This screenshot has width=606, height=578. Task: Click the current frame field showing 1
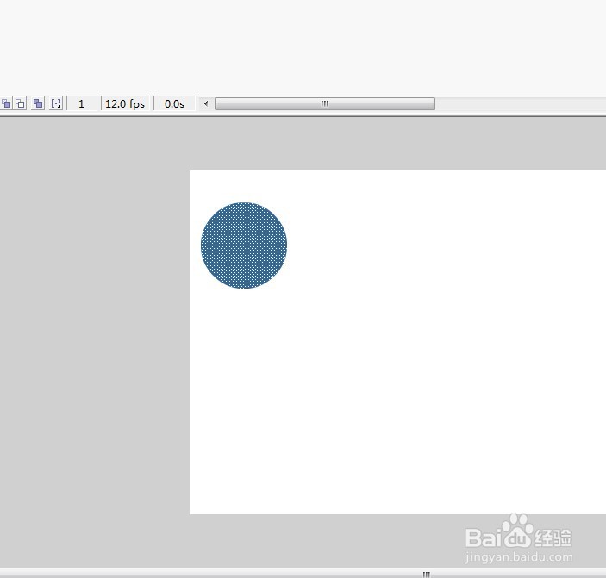(x=82, y=104)
